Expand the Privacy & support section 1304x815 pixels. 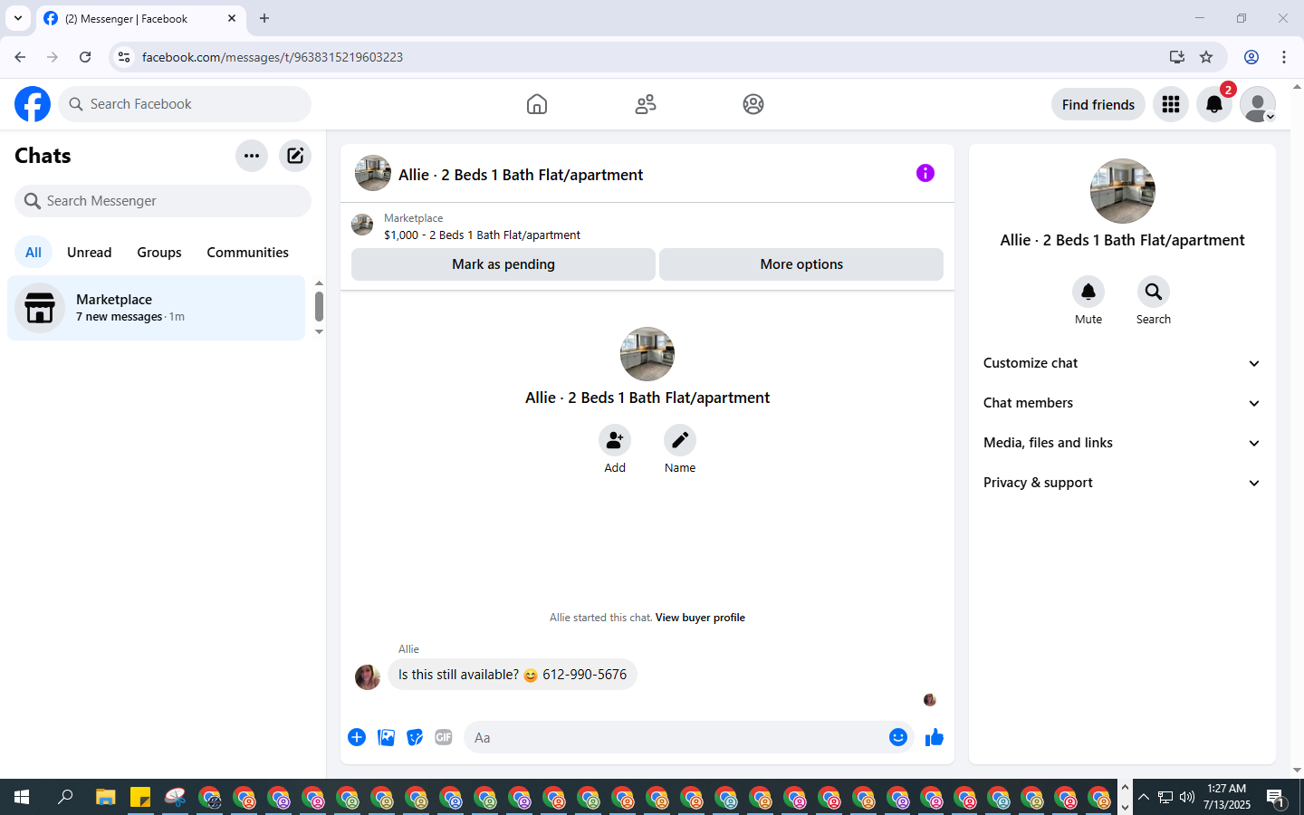click(1122, 483)
